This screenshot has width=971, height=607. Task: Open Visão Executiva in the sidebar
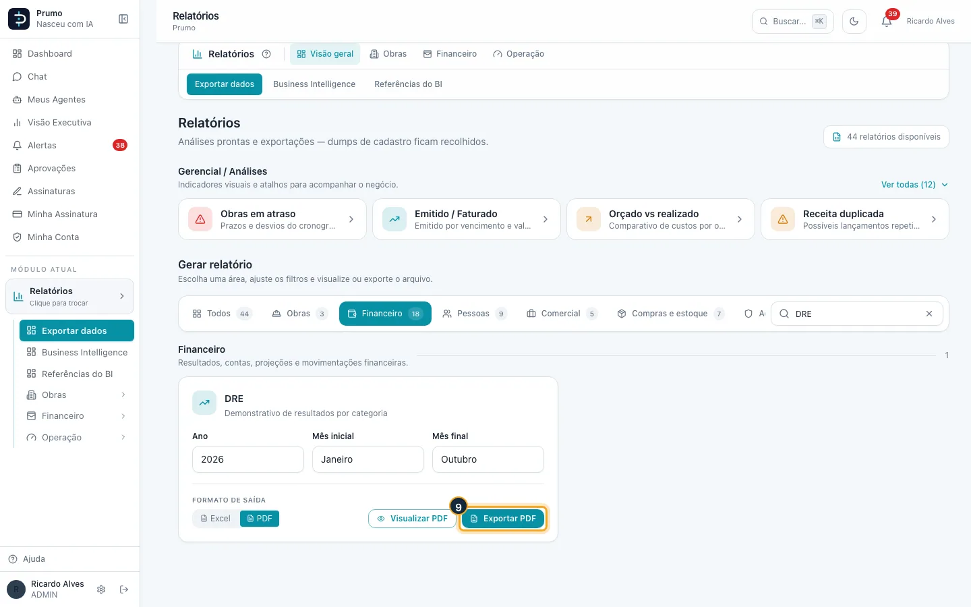tap(70, 123)
